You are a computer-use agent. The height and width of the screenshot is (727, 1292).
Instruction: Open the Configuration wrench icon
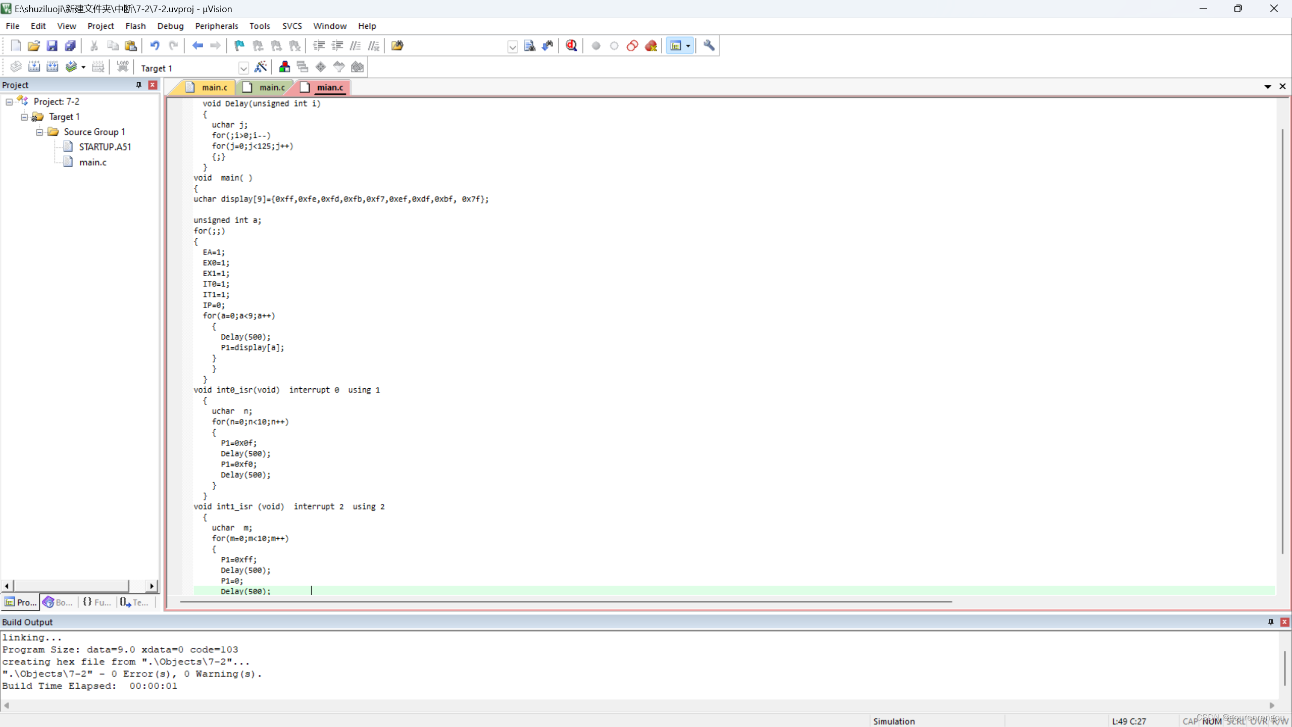709,46
